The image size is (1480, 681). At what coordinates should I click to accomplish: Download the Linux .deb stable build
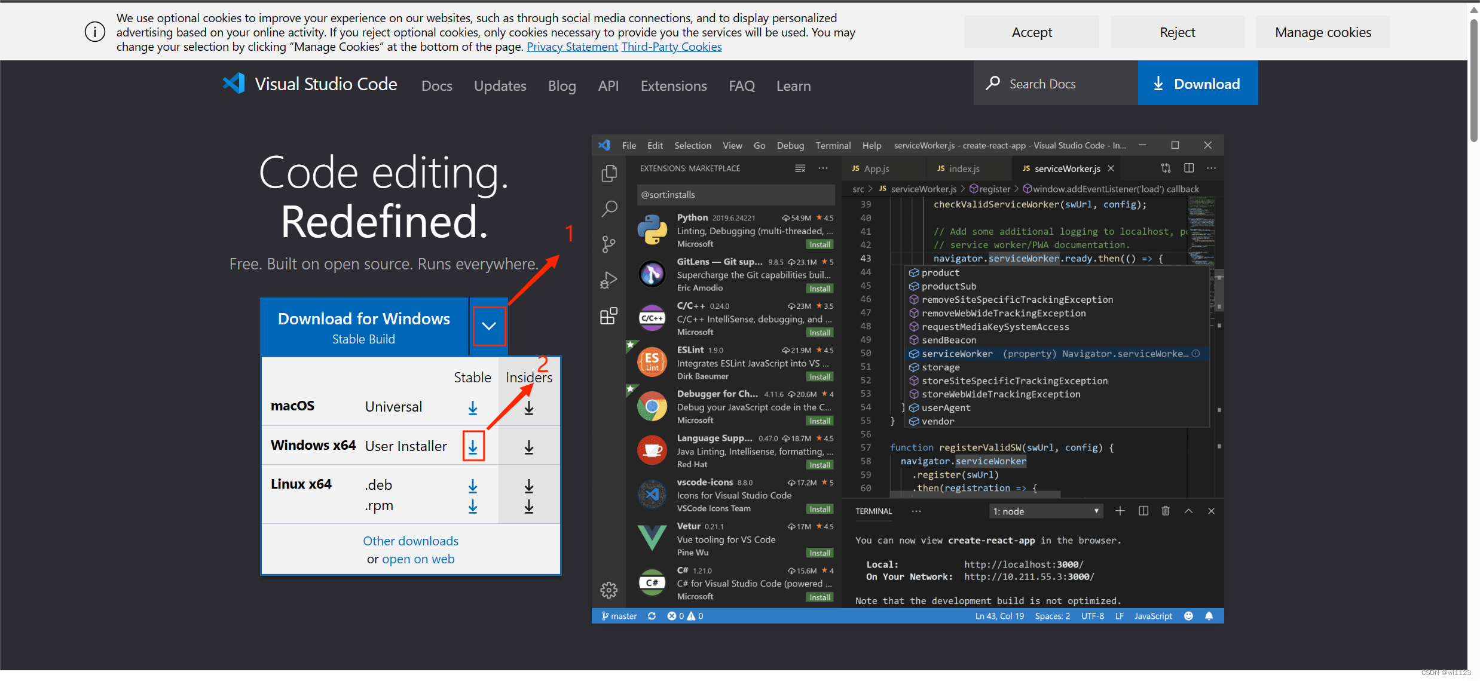(473, 486)
